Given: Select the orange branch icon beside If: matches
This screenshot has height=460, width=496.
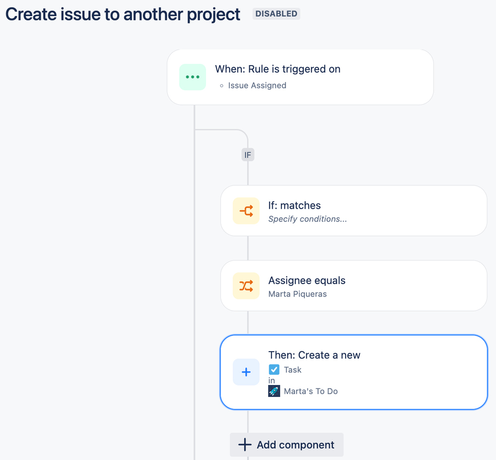Looking at the screenshot, I should pyautogui.click(x=246, y=211).
